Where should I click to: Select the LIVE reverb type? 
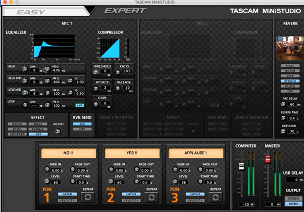pyautogui.click(x=290, y=76)
